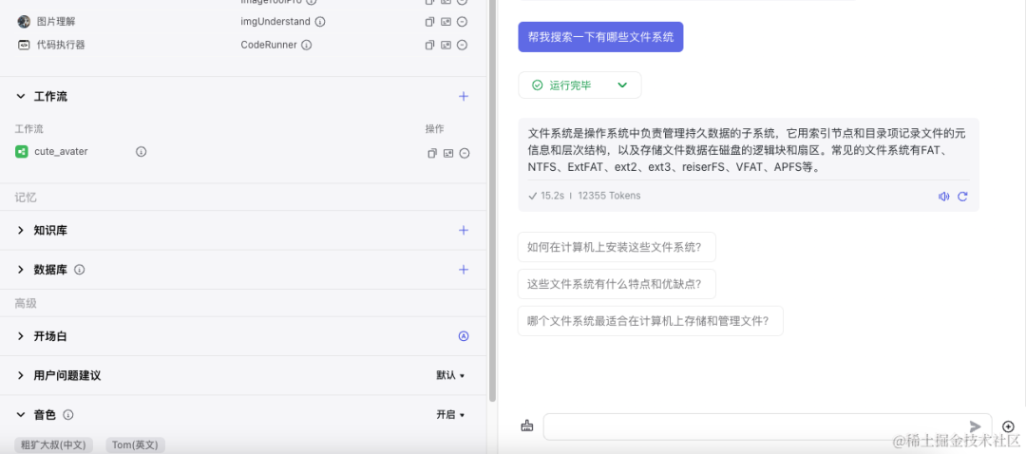The image size is (1026, 454).
Task: Show info for imgUnderstand tool
Action: point(320,22)
